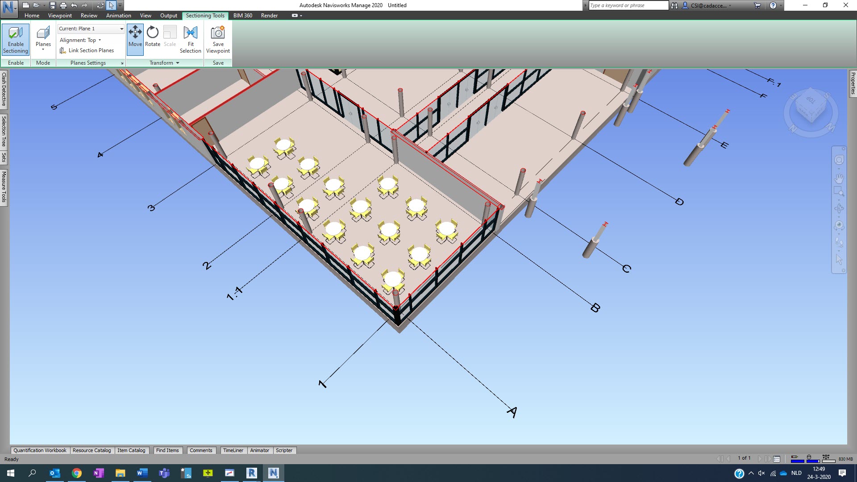Open the Comments tab
Image resolution: width=857 pixels, height=482 pixels.
201,450
